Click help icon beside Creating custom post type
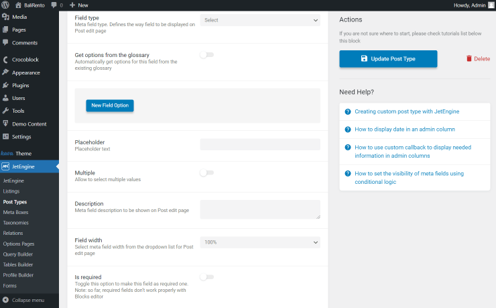 348,111
